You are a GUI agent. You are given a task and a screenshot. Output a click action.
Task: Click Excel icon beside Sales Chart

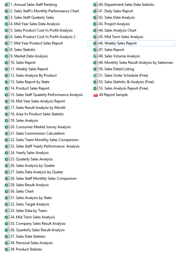pyautogui.click(x=7, y=191)
